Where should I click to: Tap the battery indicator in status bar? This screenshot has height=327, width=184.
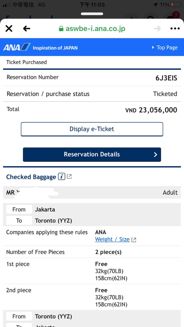tap(176, 5)
